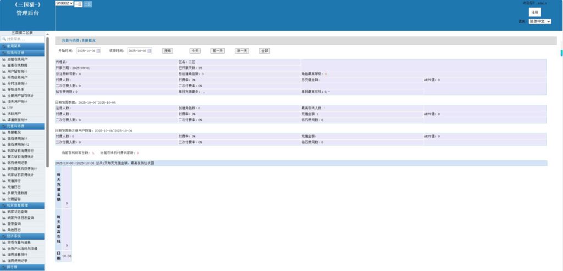Click the 今天 button
The image size is (563, 271).
tap(194, 50)
